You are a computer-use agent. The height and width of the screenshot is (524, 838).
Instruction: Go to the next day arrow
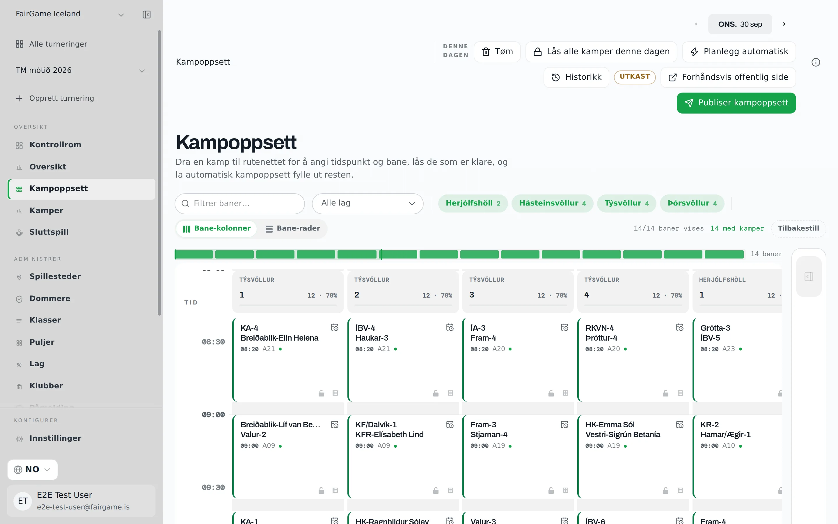pos(784,24)
